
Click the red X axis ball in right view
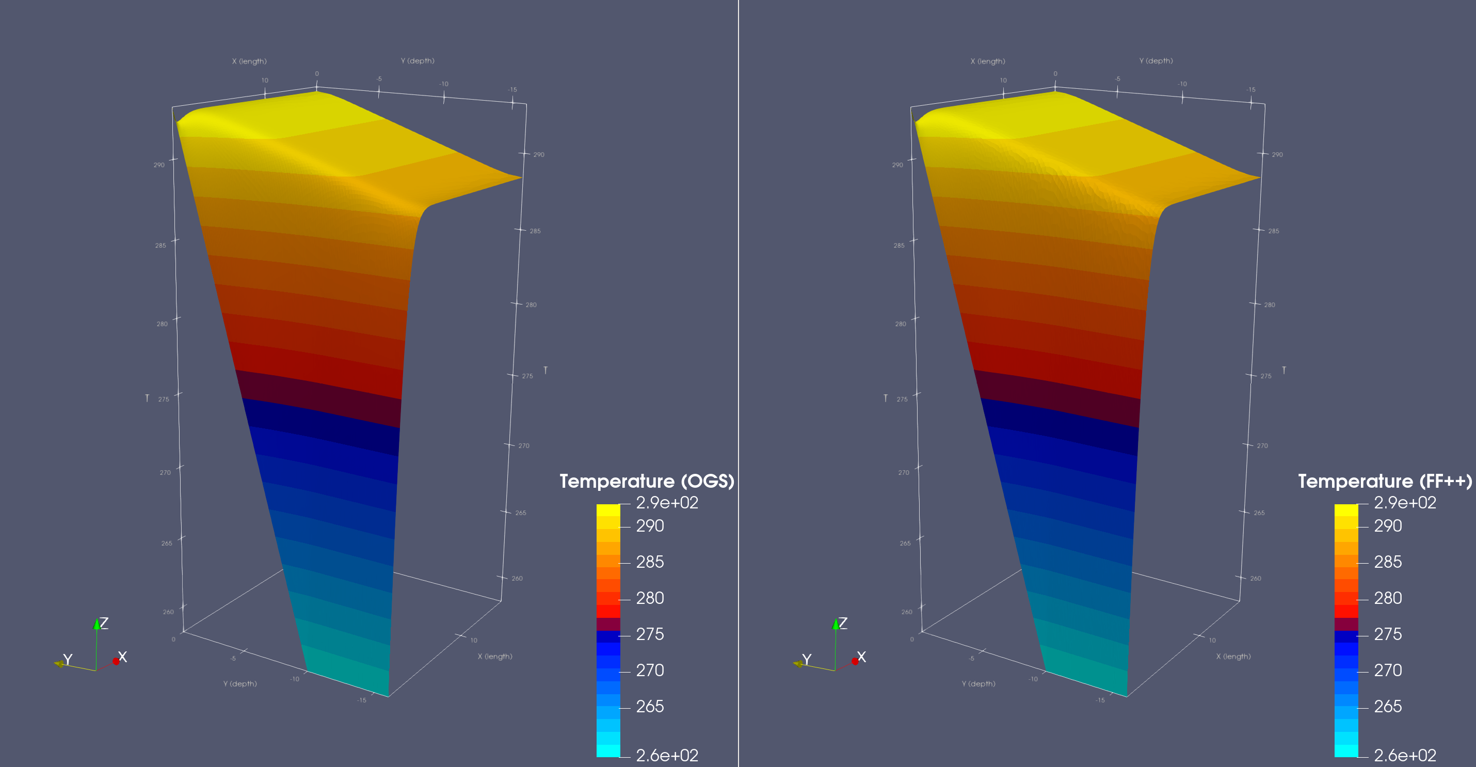[x=855, y=661]
